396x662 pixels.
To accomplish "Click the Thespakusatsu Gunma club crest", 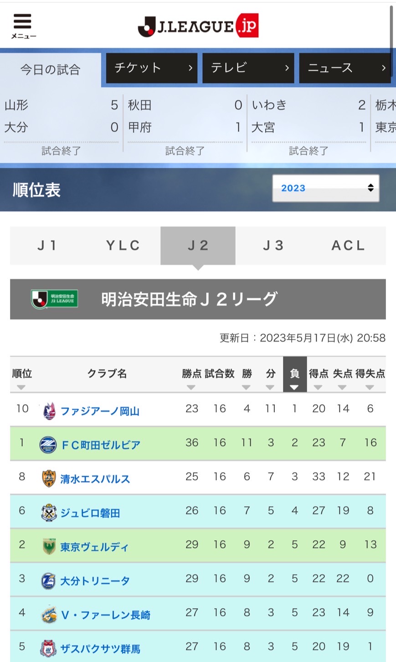I will (x=49, y=648).
